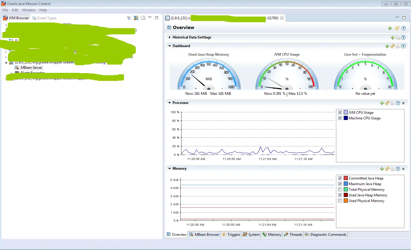Collapse the Memory section
The width and height of the screenshot is (411, 250).
pos(170,169)
